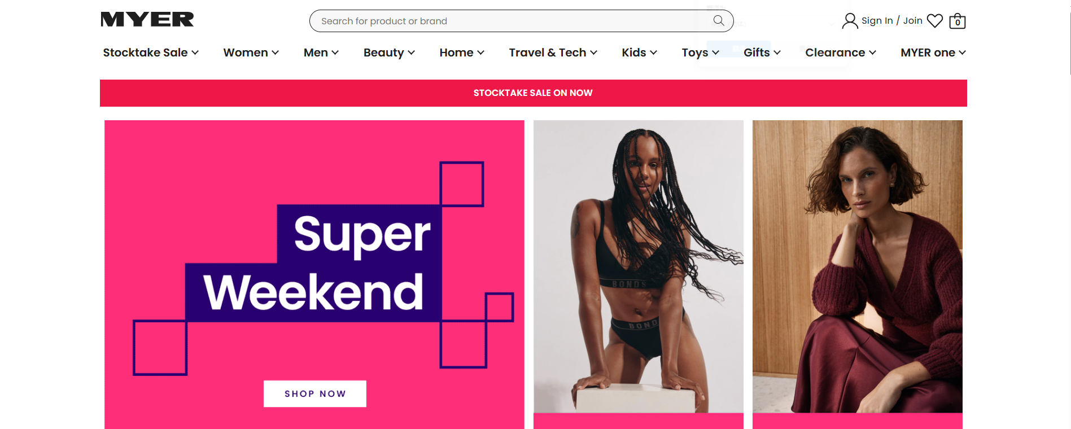
Task: Open the shopping bag icon
Action: coord(958,21)
